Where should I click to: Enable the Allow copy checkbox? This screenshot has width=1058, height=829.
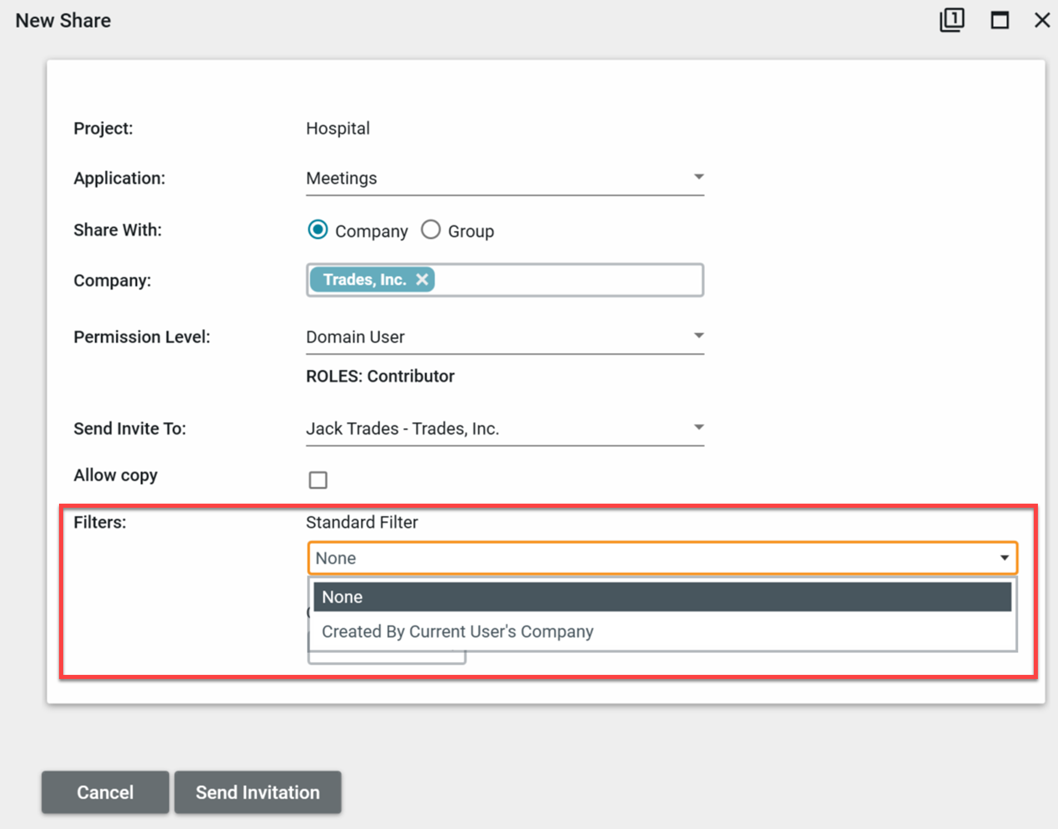318,480
